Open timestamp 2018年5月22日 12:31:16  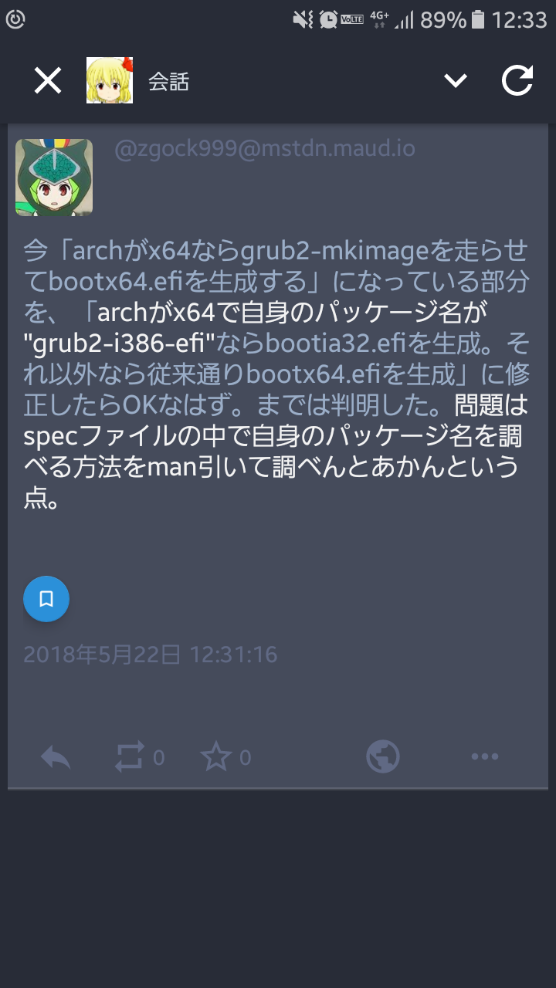pos(151,655)
